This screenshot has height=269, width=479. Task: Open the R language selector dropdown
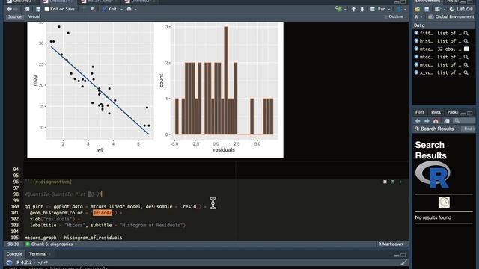click(x=418, y=16)
